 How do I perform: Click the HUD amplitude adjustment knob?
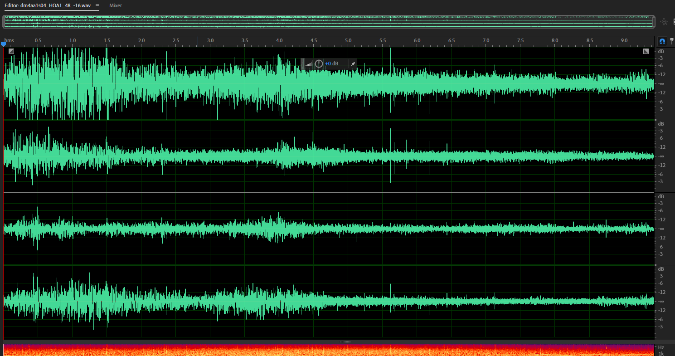coord(319,64)
